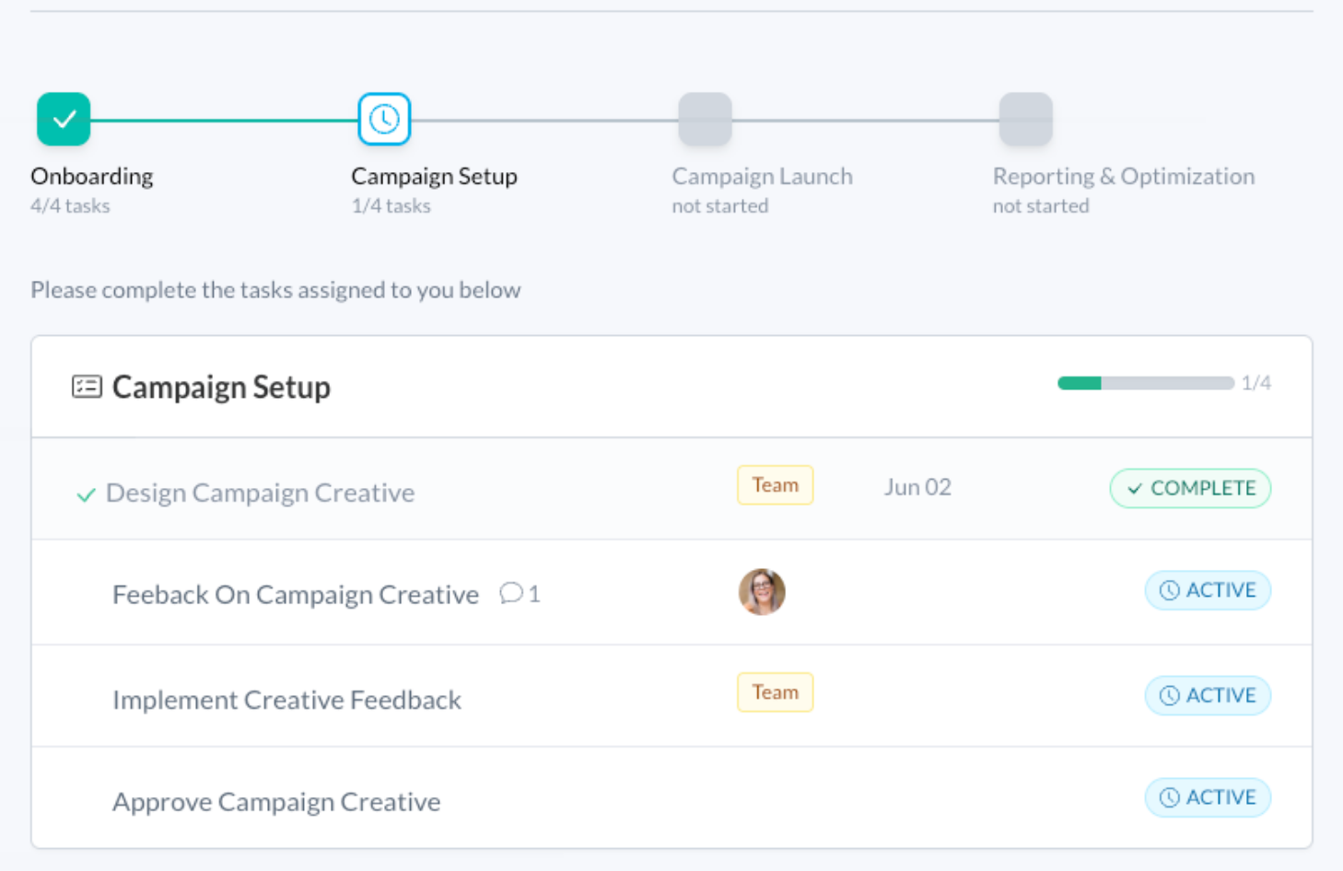Open the Feeback On Campaign Creative task
The image size is (1343, 871).
coord(295,595)
